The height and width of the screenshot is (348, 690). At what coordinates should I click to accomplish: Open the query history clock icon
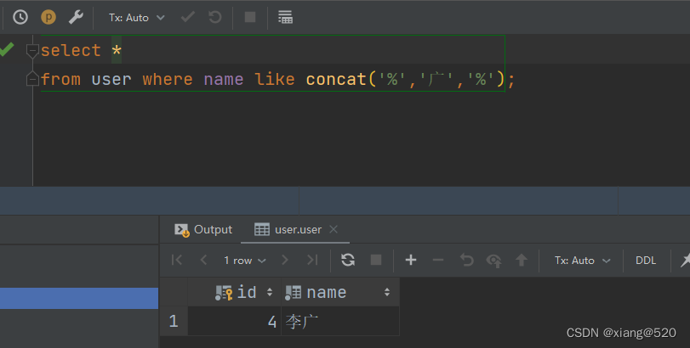20,18
